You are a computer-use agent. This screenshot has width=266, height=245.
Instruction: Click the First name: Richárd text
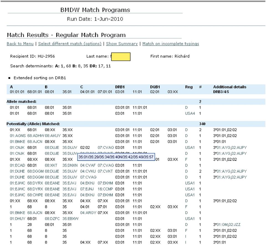pos(170,56)
